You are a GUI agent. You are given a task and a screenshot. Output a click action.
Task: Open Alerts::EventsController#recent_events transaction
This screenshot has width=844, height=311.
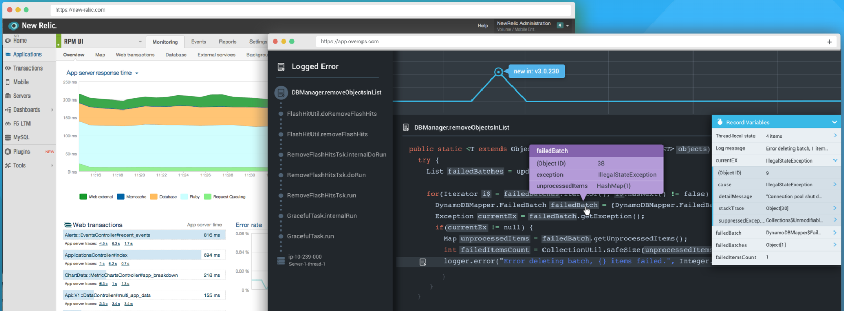tap(144, 235)
